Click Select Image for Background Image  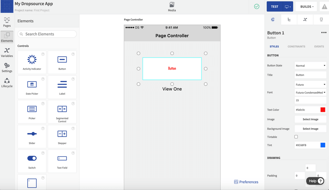click(x=310, y=129)
